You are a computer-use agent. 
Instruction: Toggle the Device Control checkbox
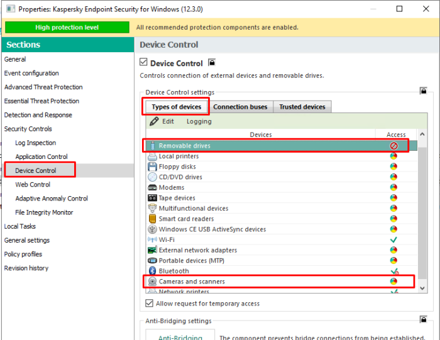click(x=143, y=62)
